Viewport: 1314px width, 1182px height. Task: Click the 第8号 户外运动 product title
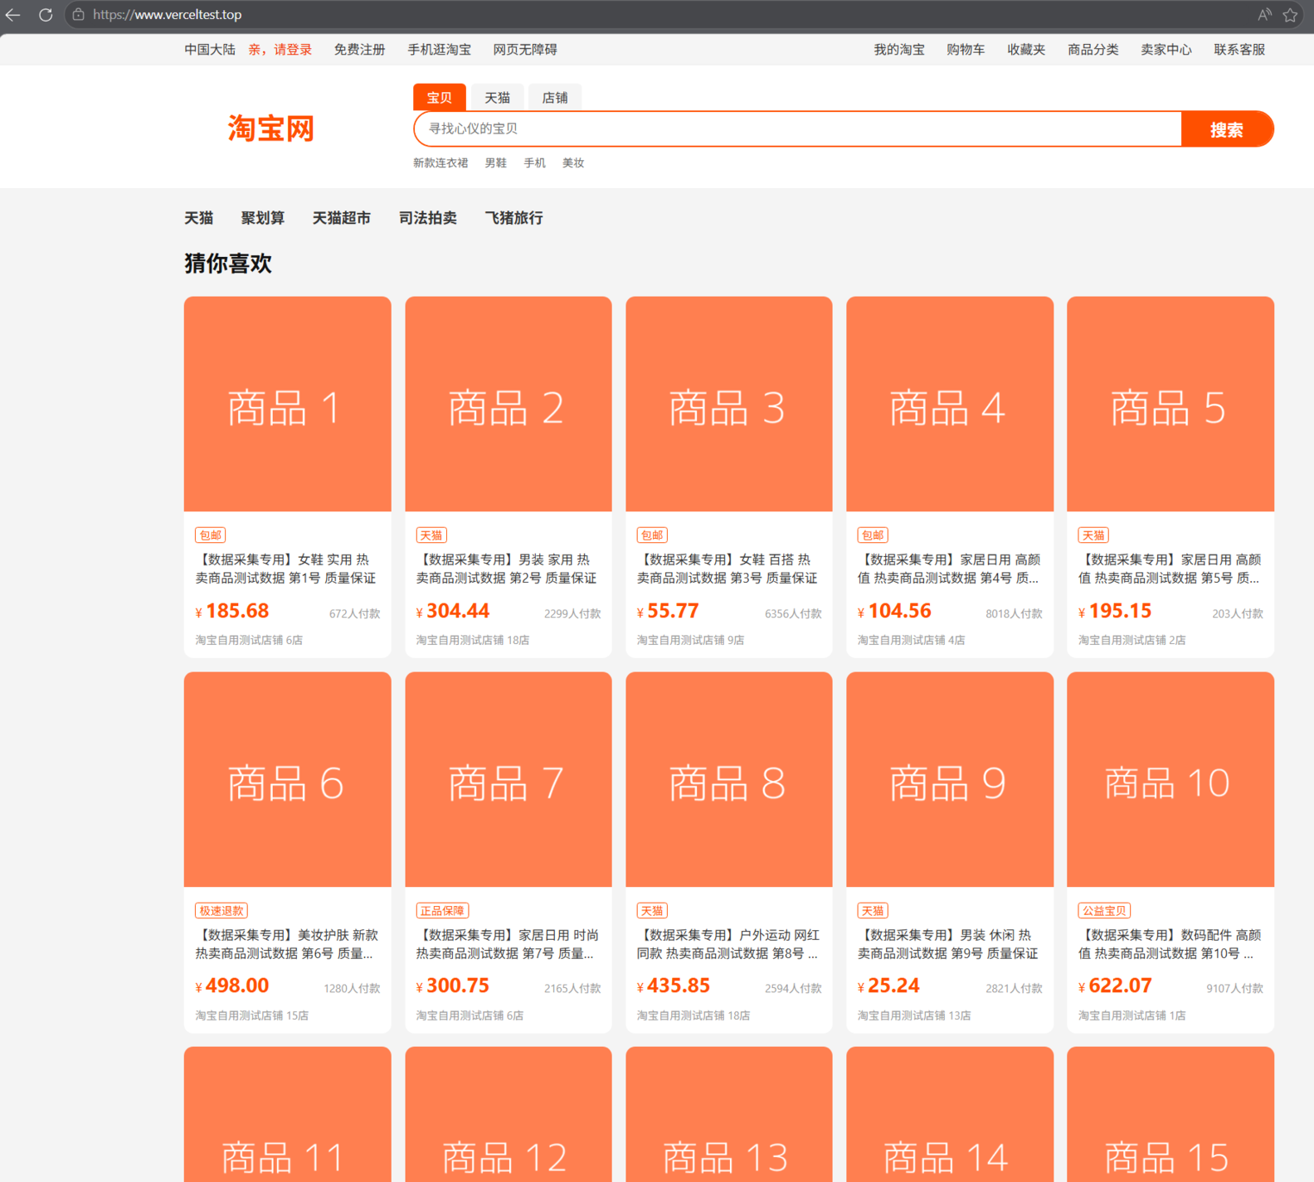point(728,944)
